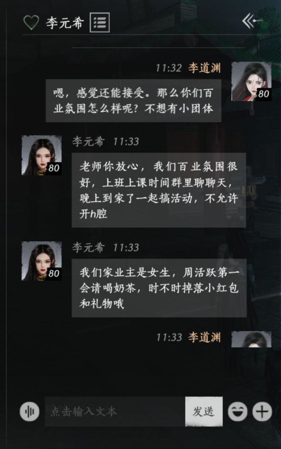The height and width of the screenshot is (449, 281).
Task: View 李元希's avatar on the first 11:33 message
Action: tap(42, 155)
